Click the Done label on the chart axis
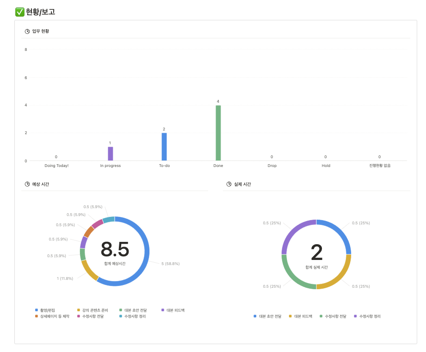Screen dimensions: 426x352 [x=218, y=166]
